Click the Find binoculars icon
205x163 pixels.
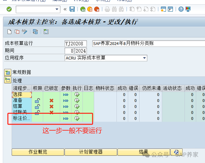(x=114, y=9)
